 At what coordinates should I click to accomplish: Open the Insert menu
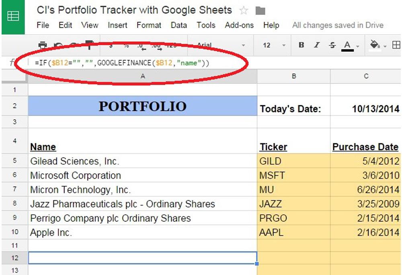(117, 25)
